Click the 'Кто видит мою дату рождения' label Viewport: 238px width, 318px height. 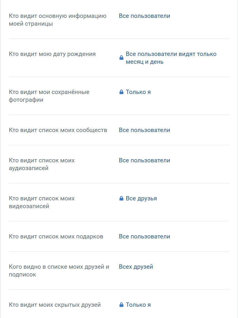click(52, 54)
